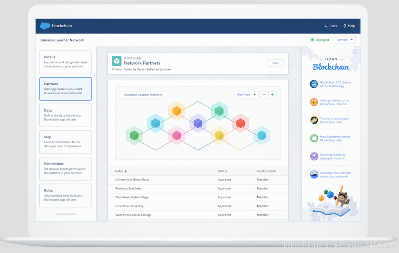This screenshot has height=253, width=399.
Task: Sort by Name column arrow
Action: tap(125, 171)
